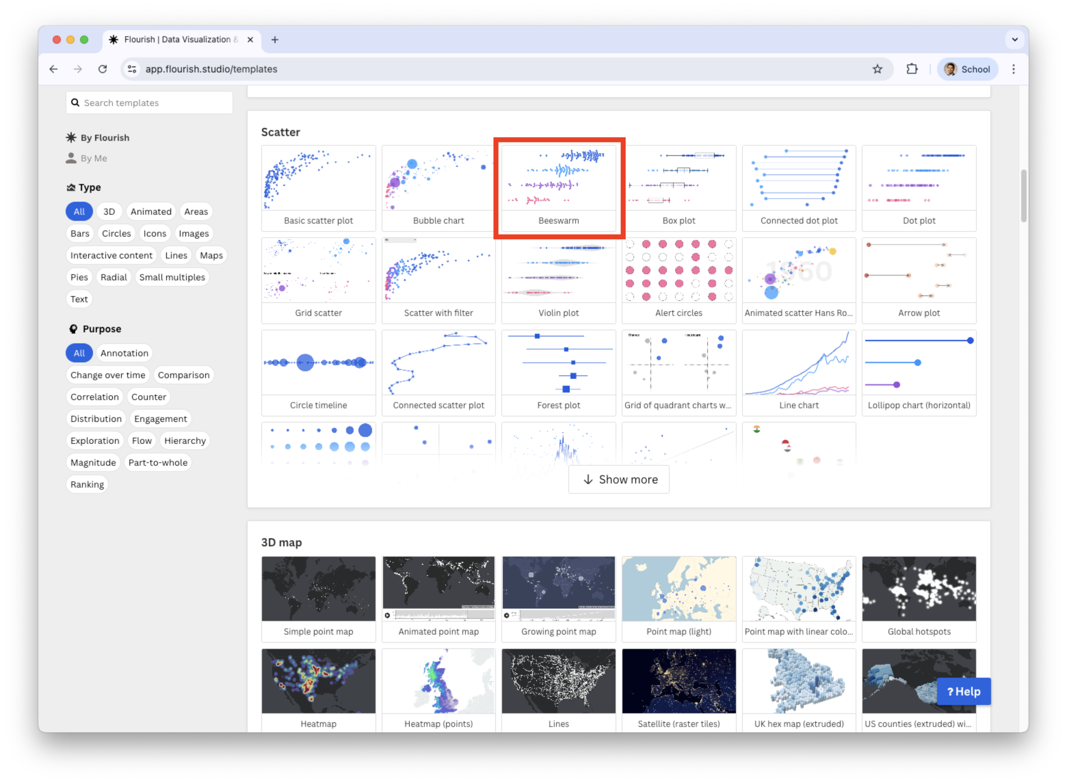The image size is (1067, 783).
Task: Click the site information icon in the address bar
Action: tap(132, 69)
